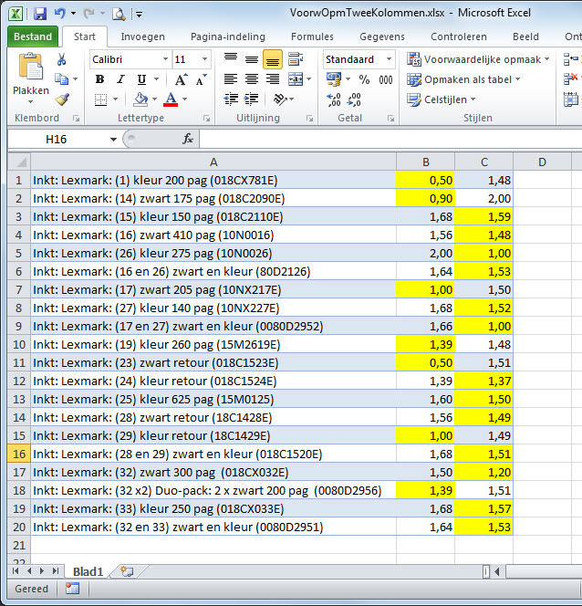
Task: Click the macro record icon in status bar
Action: coord(72,589)
